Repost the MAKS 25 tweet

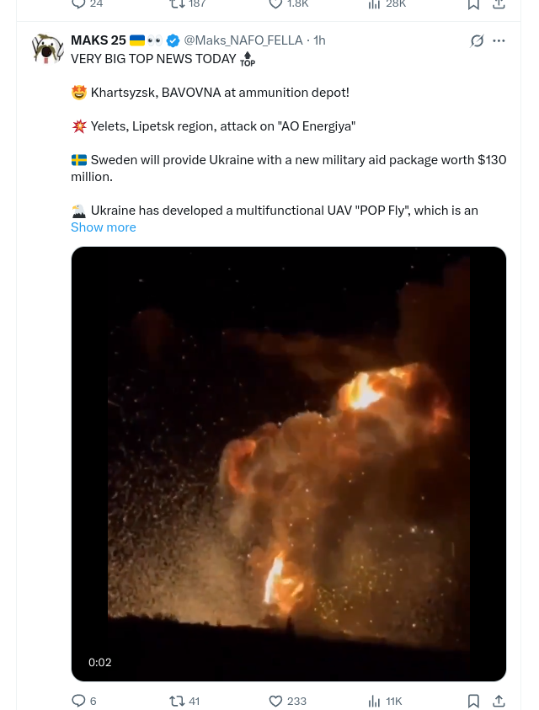[184, 701]
